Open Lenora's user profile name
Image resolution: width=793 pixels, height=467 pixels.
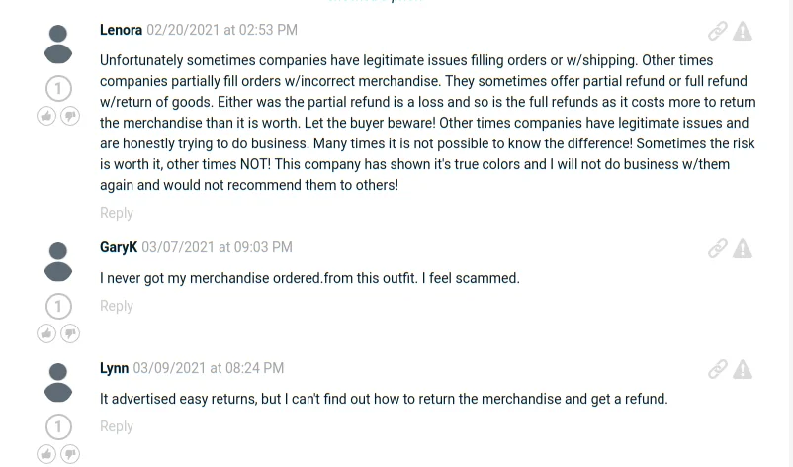[x=121, y=30]
